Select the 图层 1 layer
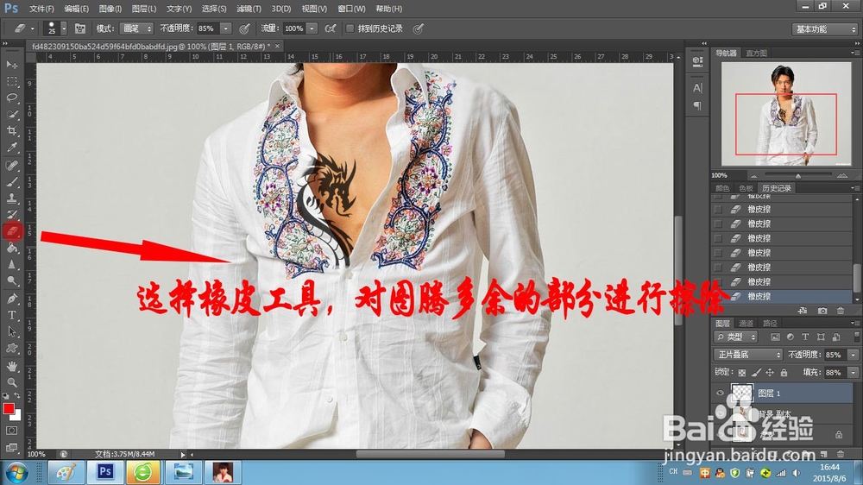The height and width of the screenshot is (485, 863). tap(782, 393)
